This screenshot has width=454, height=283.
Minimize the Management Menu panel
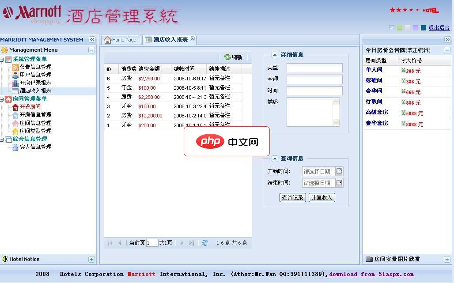point(92,50)
